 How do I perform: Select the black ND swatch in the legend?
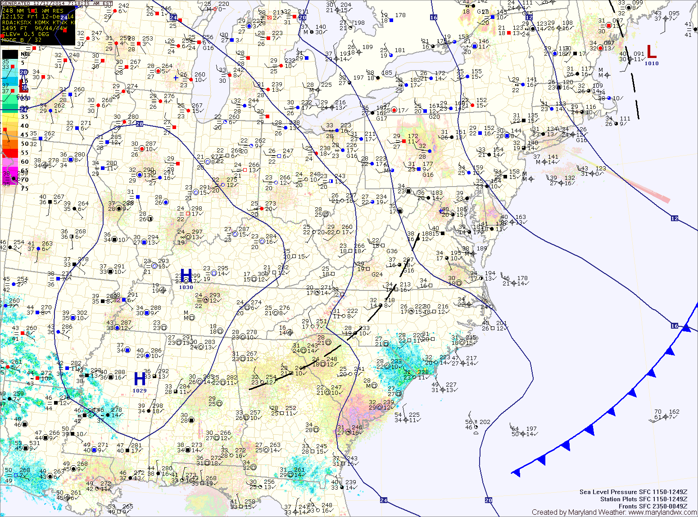point(10,54)
